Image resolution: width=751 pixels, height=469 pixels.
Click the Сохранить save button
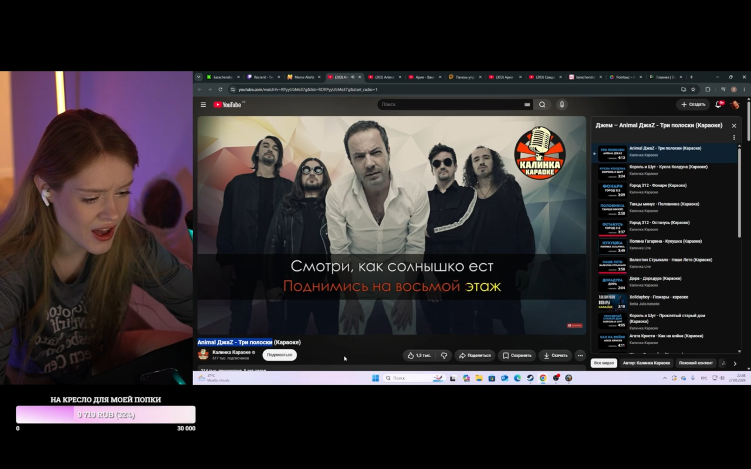point(517,355)
